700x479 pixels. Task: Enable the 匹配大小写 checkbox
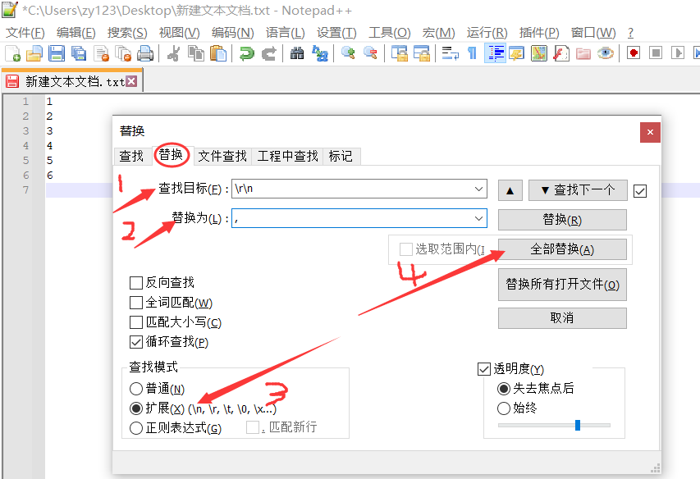pyautogui.click(x=135, y=322)
